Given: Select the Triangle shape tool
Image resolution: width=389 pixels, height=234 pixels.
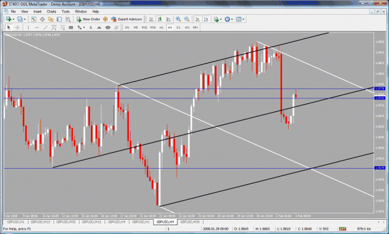Looking at the screenshot, I should (99, 27).
